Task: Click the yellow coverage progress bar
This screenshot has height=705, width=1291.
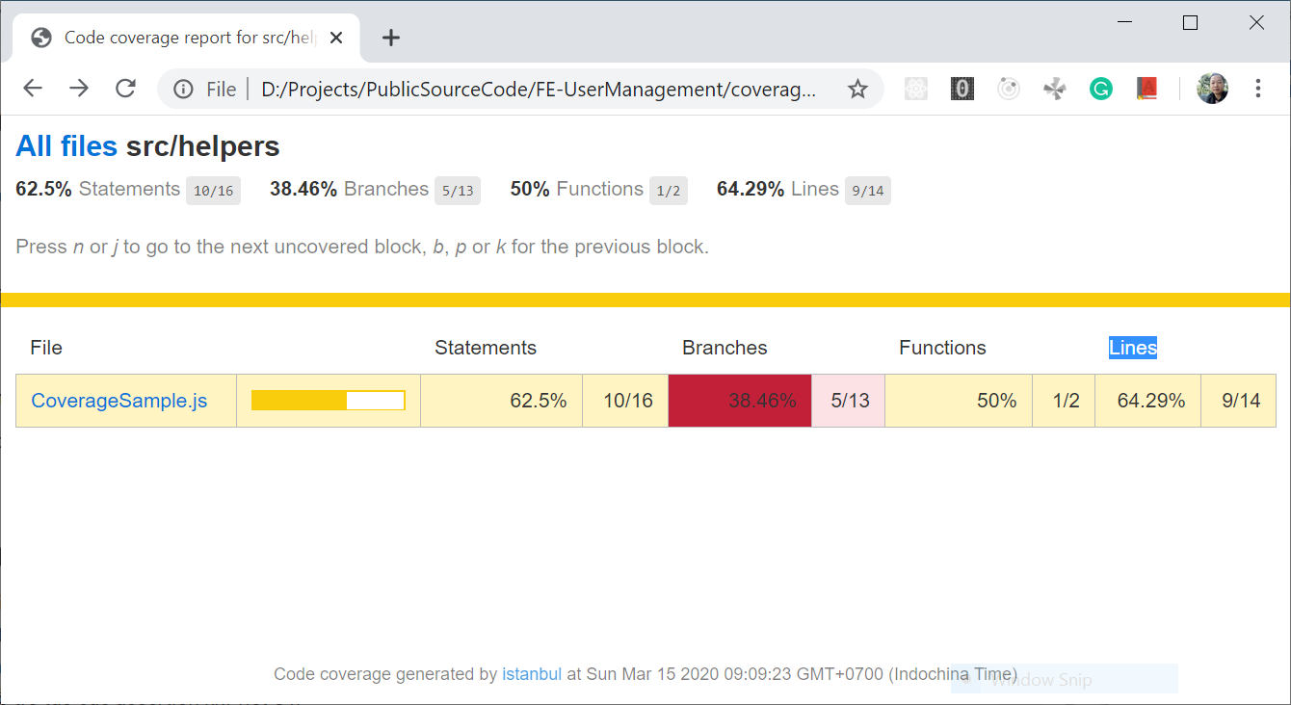Action: [328, 400]
